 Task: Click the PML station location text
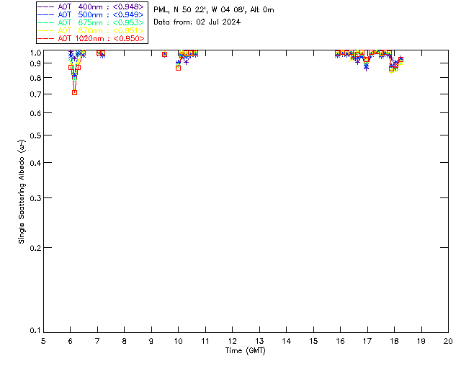214,10
